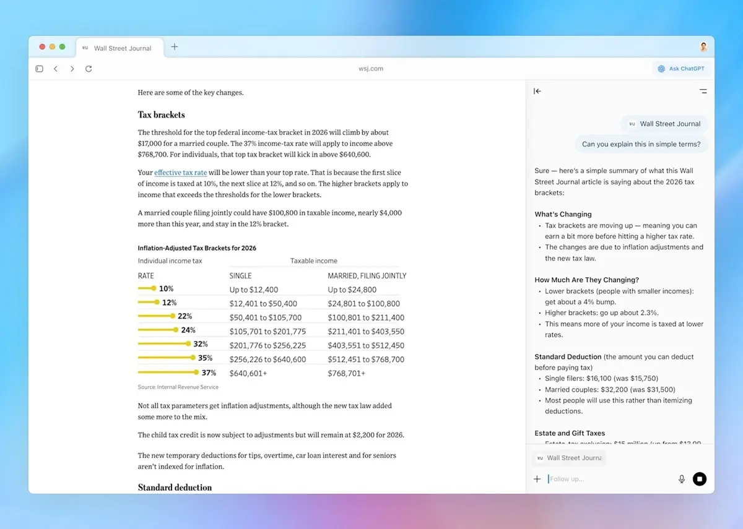Click the 37% tax rate bar
This screenshot has width=743, height=529.
coord(168,373)
